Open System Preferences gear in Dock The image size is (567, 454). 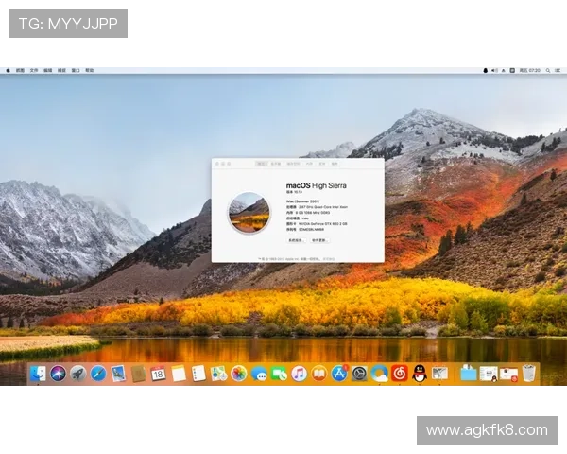click(x=359, y=374)
